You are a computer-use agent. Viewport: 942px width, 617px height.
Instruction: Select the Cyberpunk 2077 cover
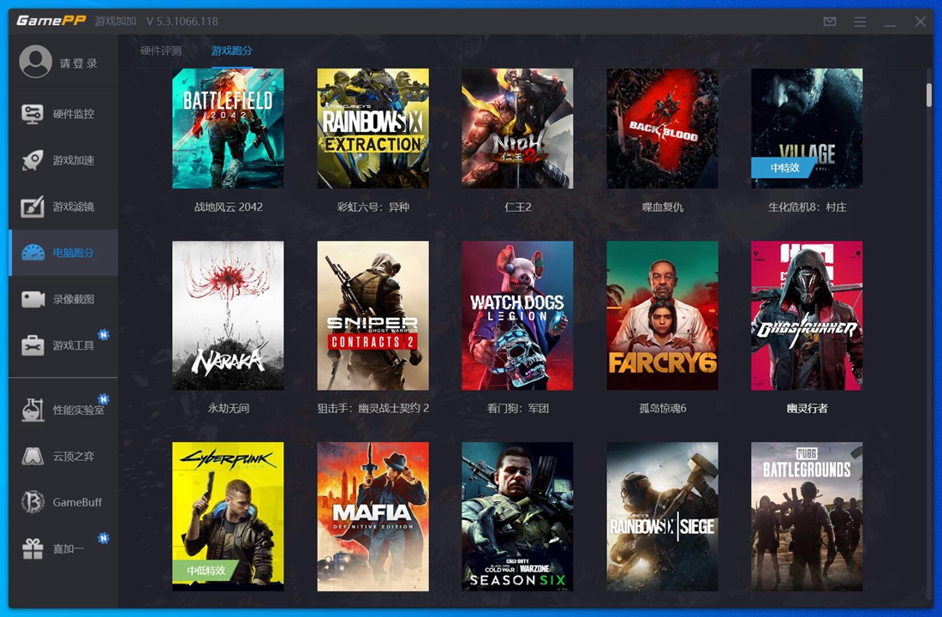pyautogui.click(x=228, y=517)
